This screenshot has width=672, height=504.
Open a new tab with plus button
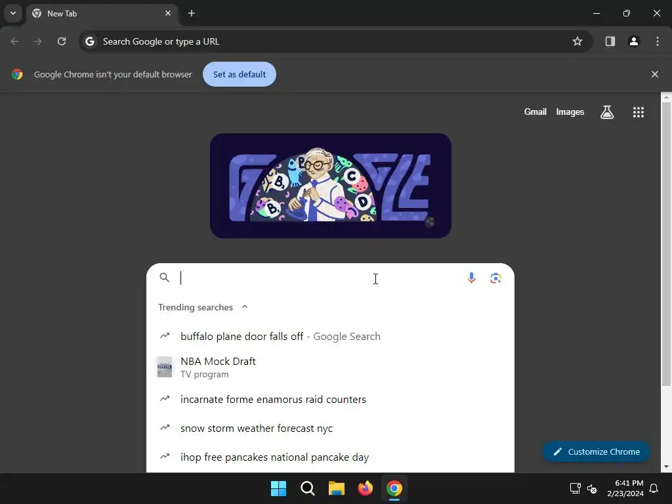click(x=192, y=13)
